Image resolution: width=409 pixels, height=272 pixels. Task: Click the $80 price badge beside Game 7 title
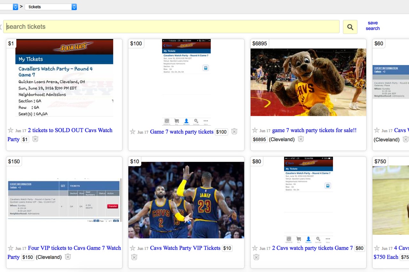click(x=359, y=248)
